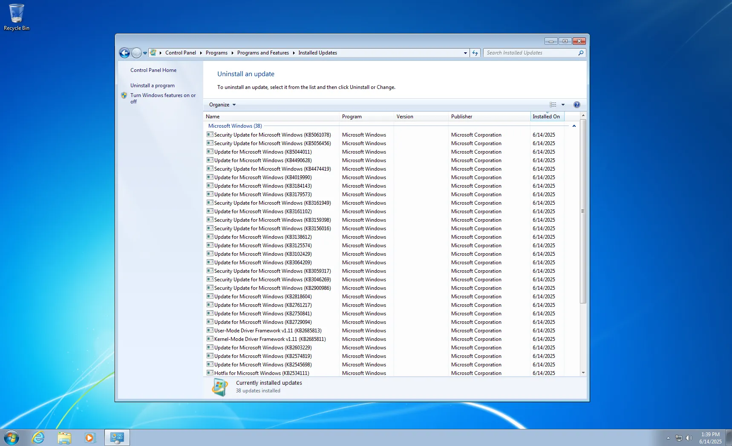This screenshot has height=446, width=732.
Task: Click the Change your view icon
Action: click(x=553, y=105)
